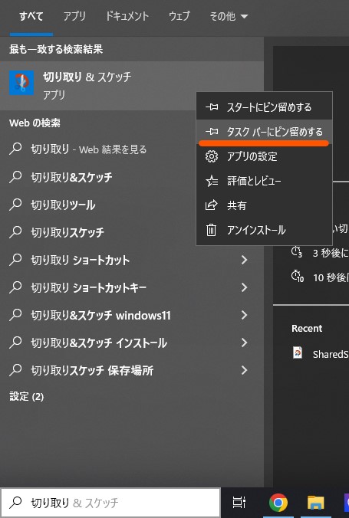
Task: Click the 10 秒後 timer icon
Action: pos(297,276)
